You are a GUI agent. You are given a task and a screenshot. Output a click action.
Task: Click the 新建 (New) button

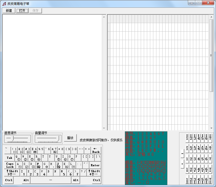9,11
